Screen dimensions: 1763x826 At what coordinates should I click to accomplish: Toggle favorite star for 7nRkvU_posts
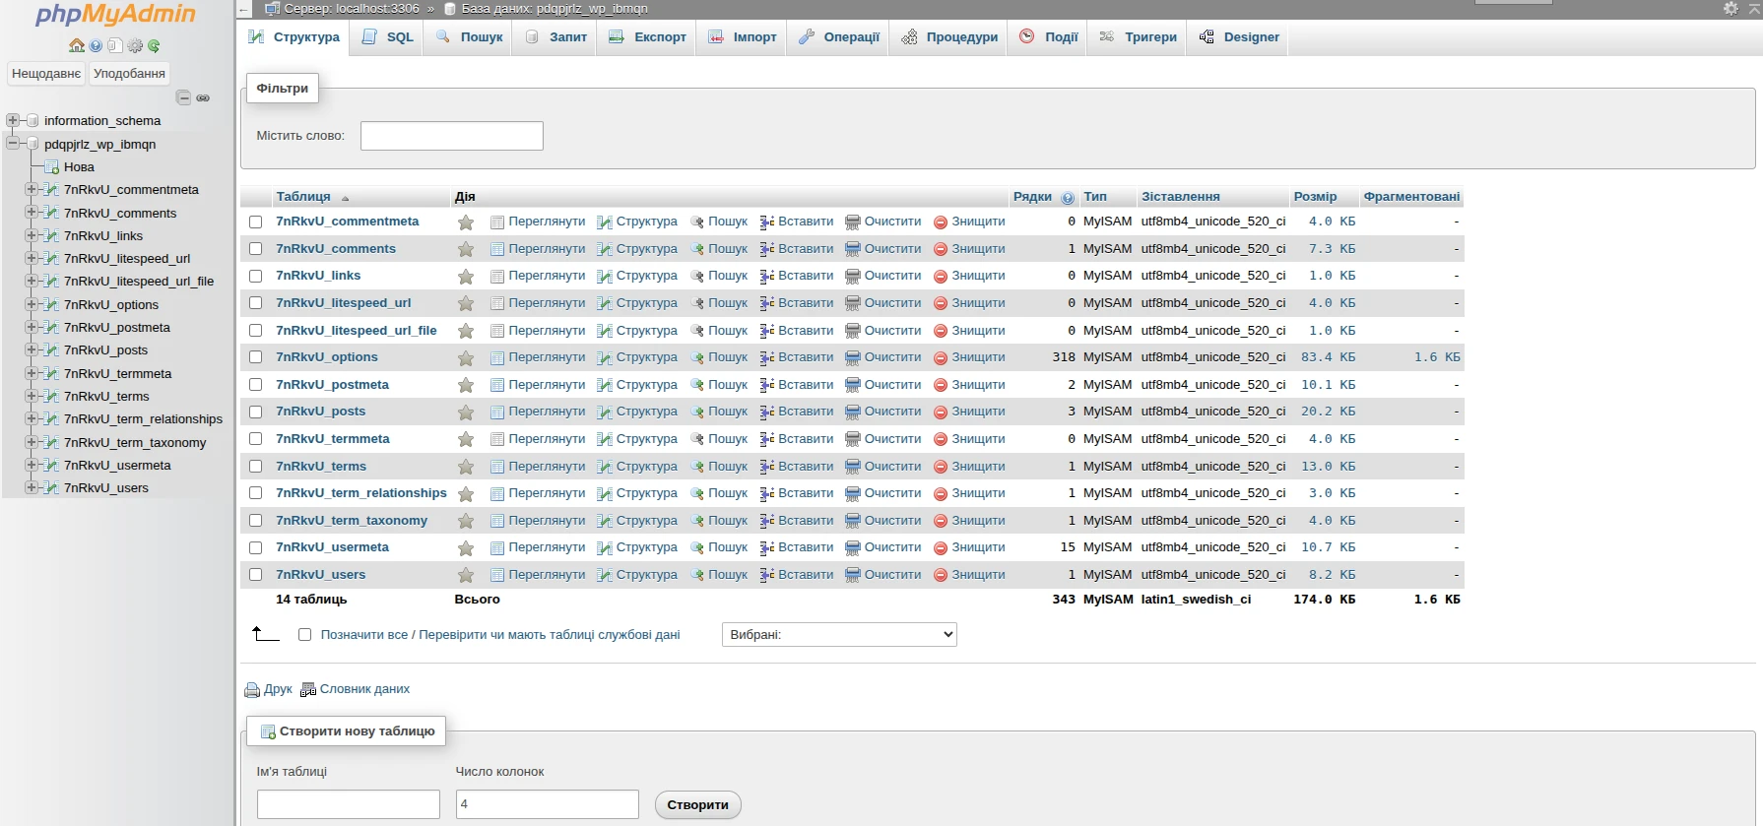point(466,413)
